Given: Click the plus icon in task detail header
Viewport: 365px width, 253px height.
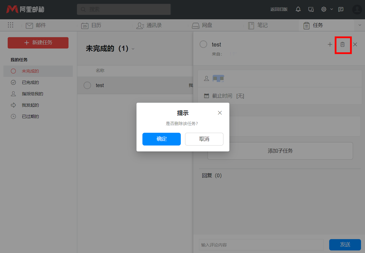Looking at the screenshot, I should point(330,44).
